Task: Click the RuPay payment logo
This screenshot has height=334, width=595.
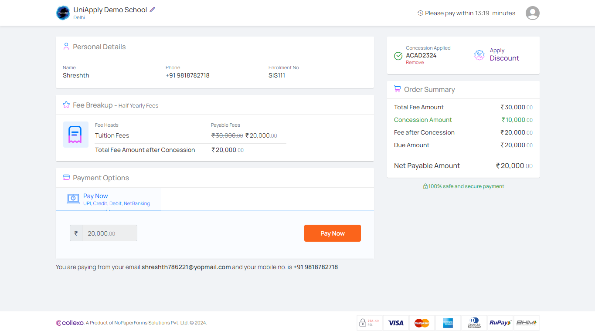Action: [x=500, y=323]
